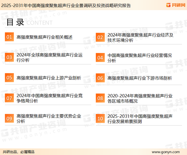The height and width of the screenshot is (155, 187).
Task: Open the www.gonyn.com website link
Action: 166,152
